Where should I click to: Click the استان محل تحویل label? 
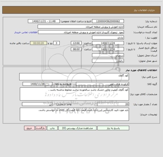(147, 56)
